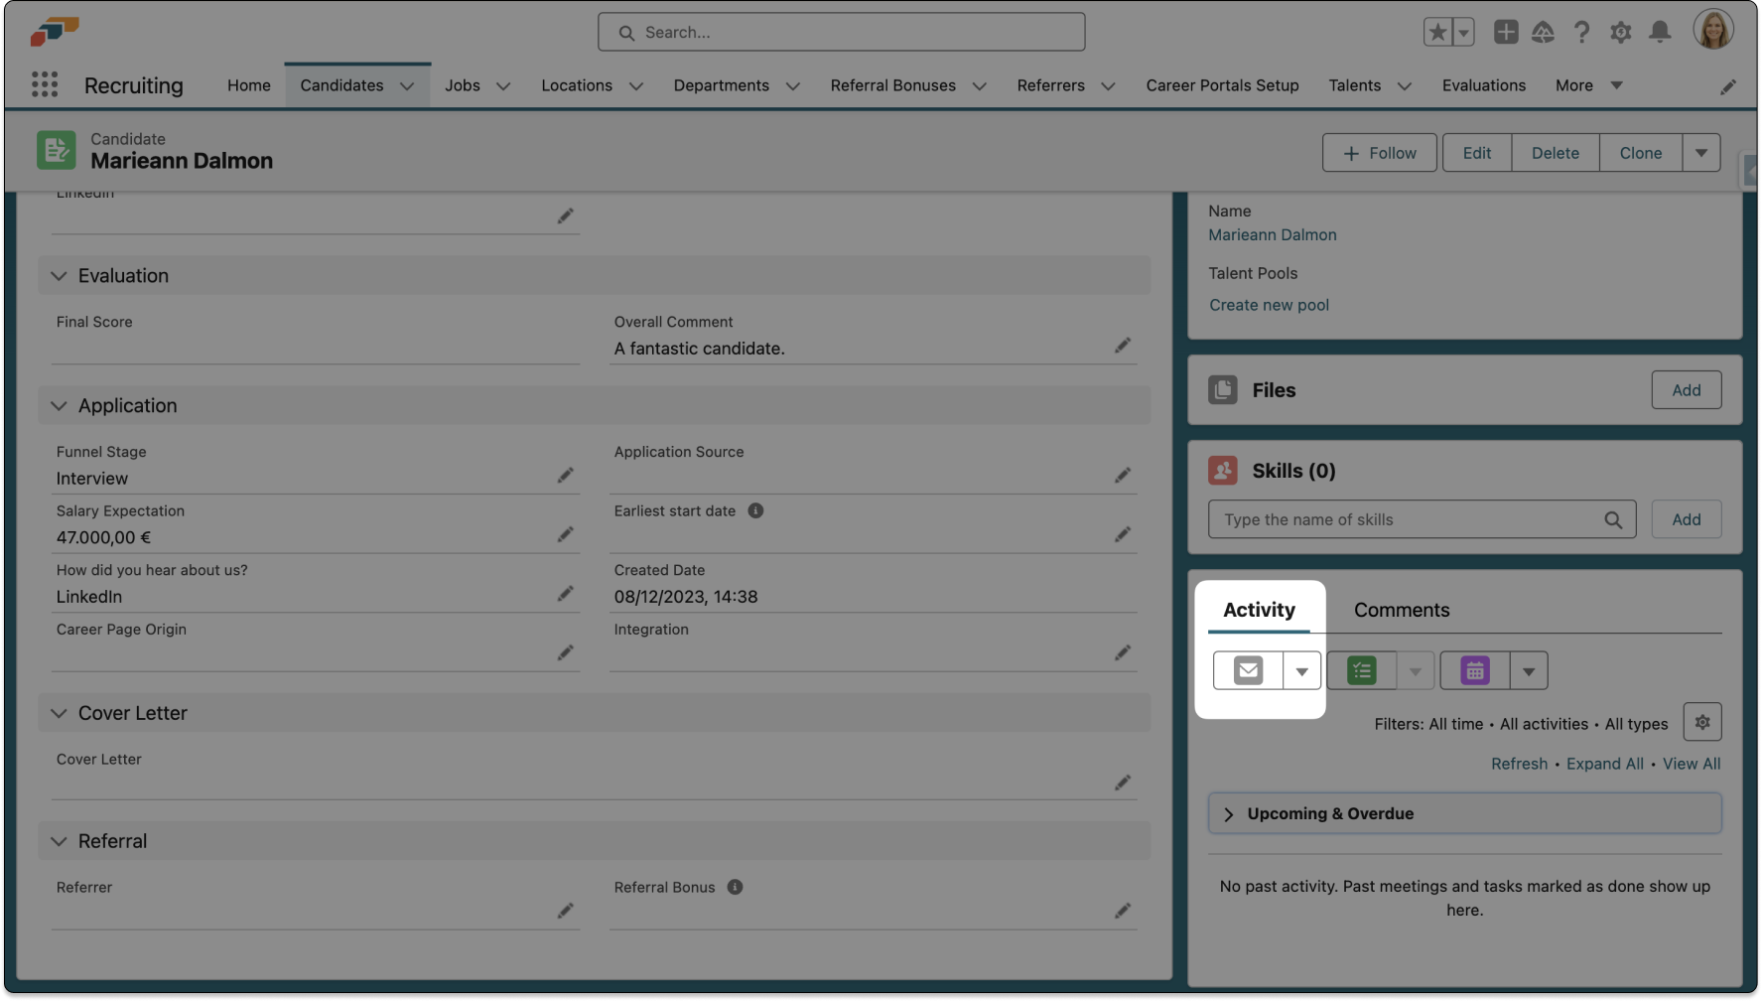1762x1001 pixels.
Task: Open the App Launcher grid icon
Action: [x=45, y=85]
